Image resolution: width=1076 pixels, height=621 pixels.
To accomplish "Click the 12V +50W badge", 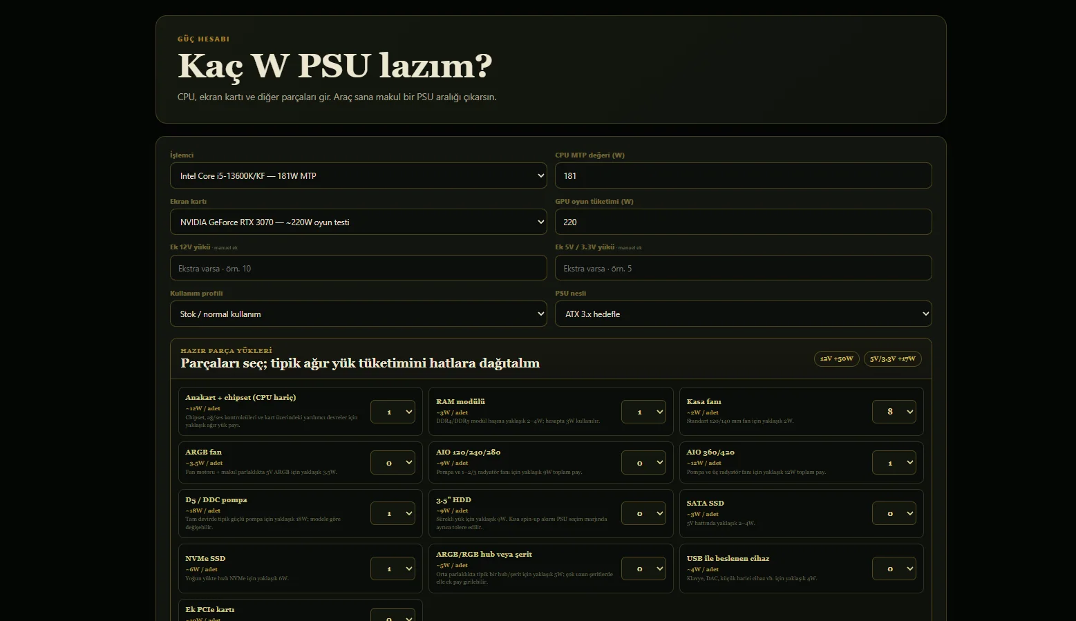I will tap(837, 359).
